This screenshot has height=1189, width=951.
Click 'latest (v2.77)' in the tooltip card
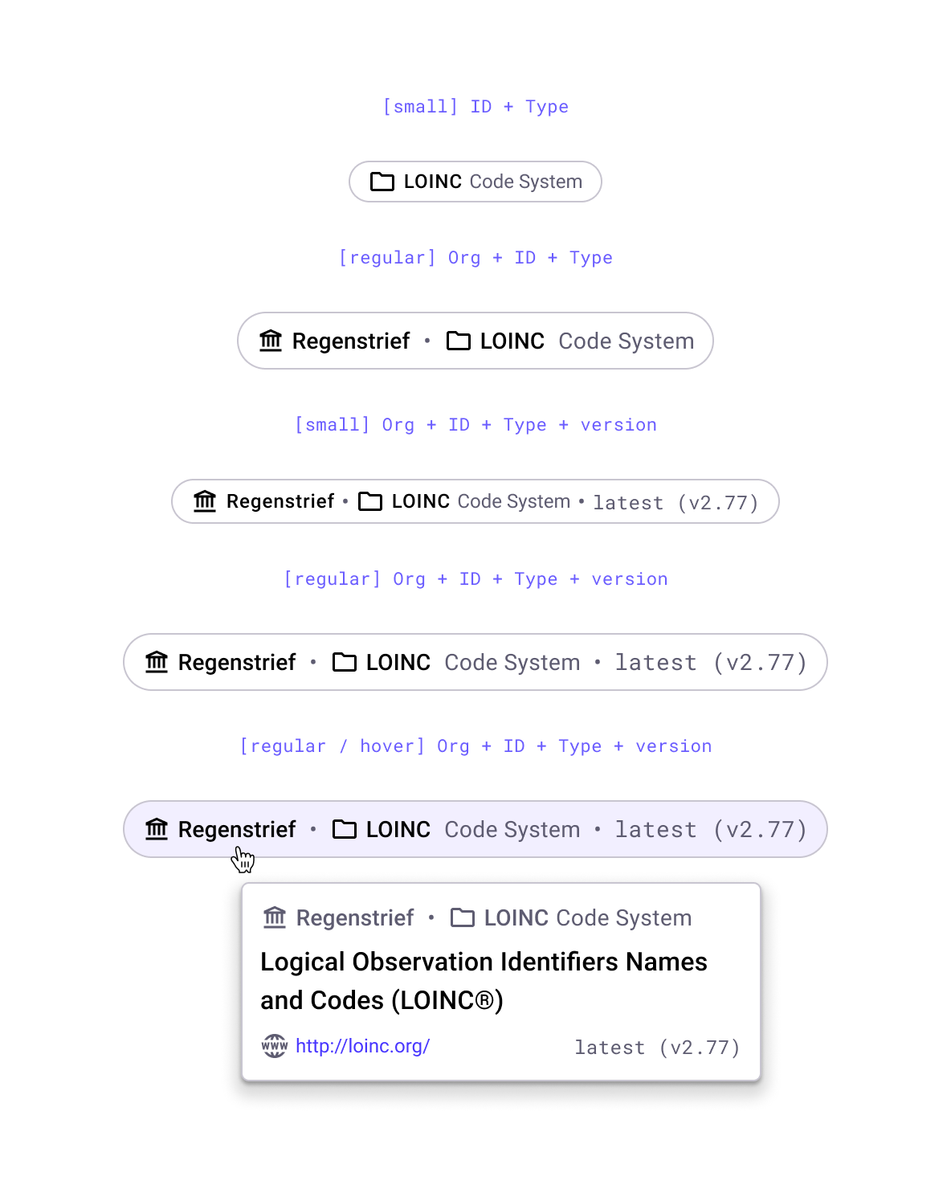coord(657,1048)
